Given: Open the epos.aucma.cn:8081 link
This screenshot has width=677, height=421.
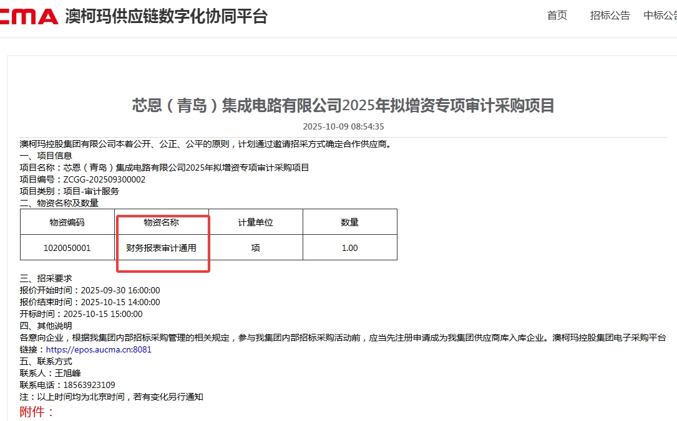Looking at the screenshot, I should (x=99, y=349).
